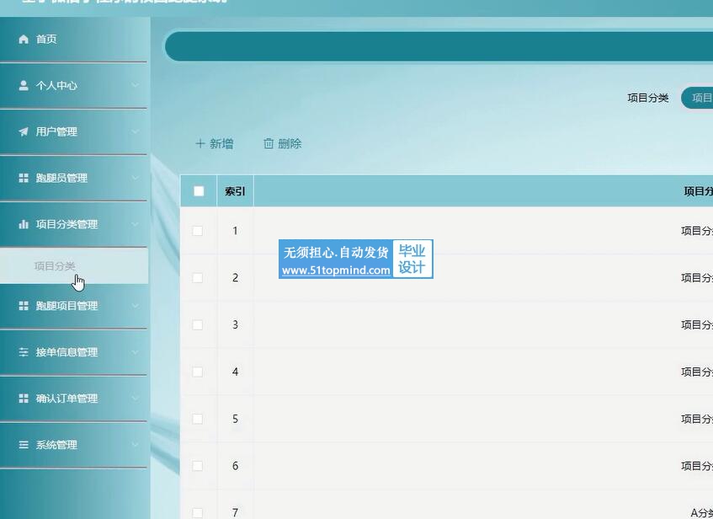Click the hamburger icon for 系统管理
Image resolution: width=713 pixels, height=519 pixels.
point(24,445)
